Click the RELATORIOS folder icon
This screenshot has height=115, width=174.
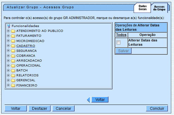pos(13,75)
